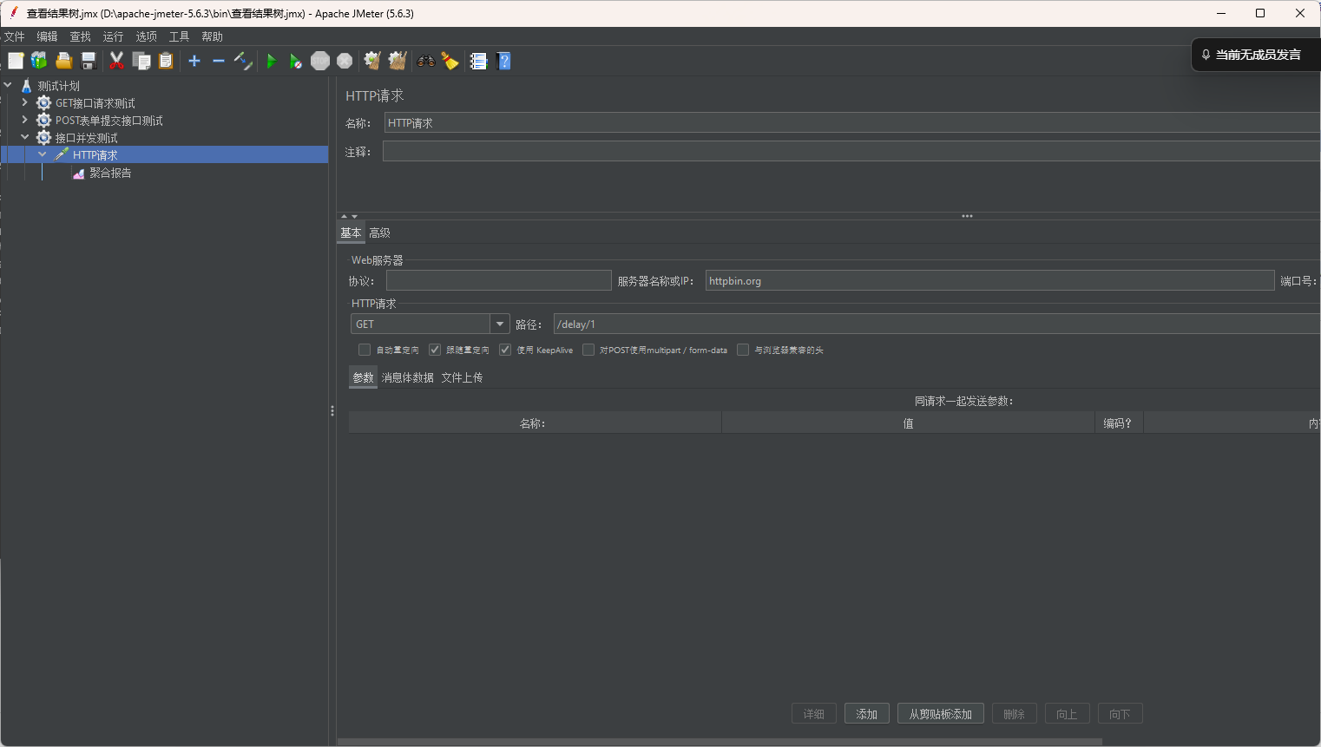Open the 工具 menu
1321x747 pixels.
pyautogui.click(x=179, y=36)
